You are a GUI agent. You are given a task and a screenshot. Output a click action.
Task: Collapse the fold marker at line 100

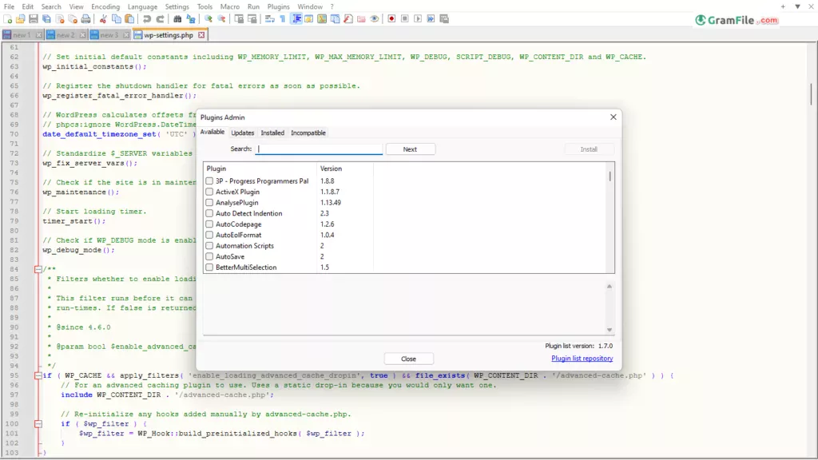point(38,424)
